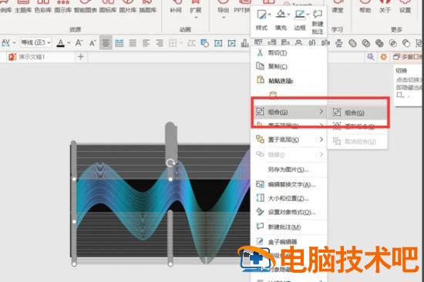This screenshot has height=282, width=424.
Task: Click font color dropdown arrow
Action: (69, 43)
